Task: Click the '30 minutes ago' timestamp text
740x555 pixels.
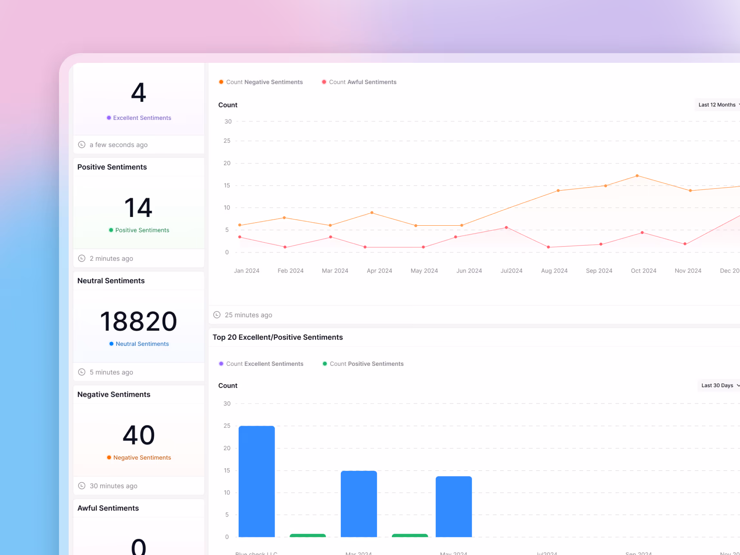Action: [x=113, y=486]
